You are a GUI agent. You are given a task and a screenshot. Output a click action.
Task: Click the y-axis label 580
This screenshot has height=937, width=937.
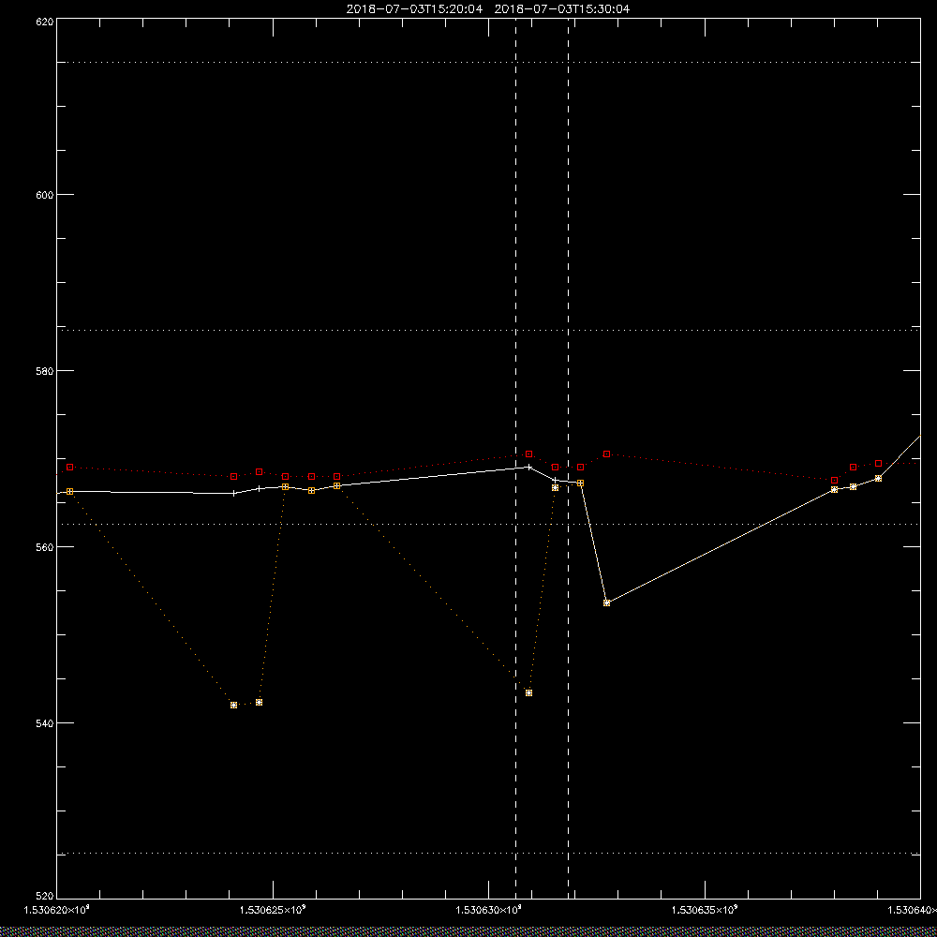coord(45,370)
